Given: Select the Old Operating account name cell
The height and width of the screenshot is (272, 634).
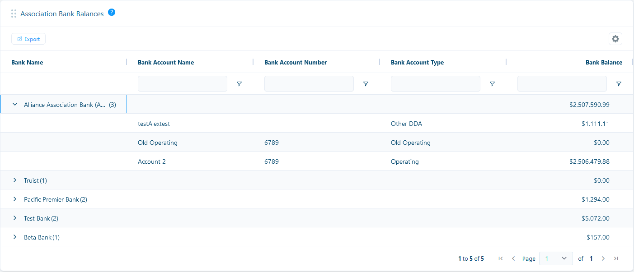Looking at the screenshot, I should pos(158,143).
